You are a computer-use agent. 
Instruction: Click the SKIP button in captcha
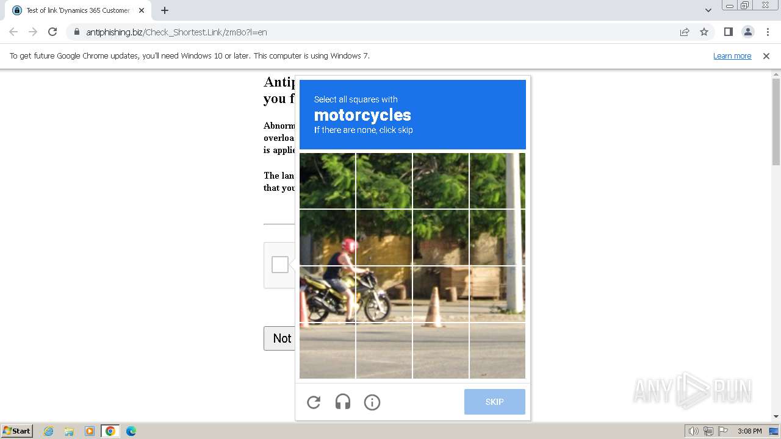click(x=495, y=402)
